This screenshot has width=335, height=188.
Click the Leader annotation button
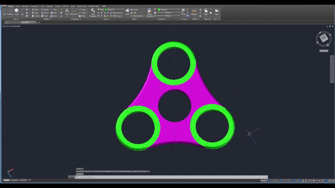point(83,13)
